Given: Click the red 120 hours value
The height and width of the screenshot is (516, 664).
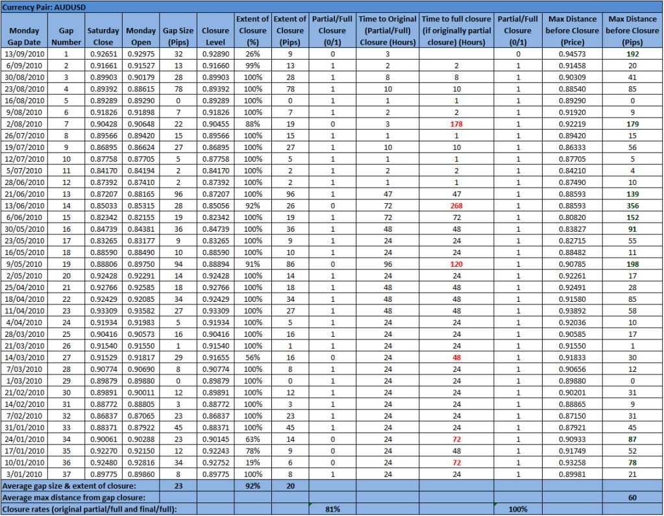Looking at the screenshot, I should (x=456, y=264).
